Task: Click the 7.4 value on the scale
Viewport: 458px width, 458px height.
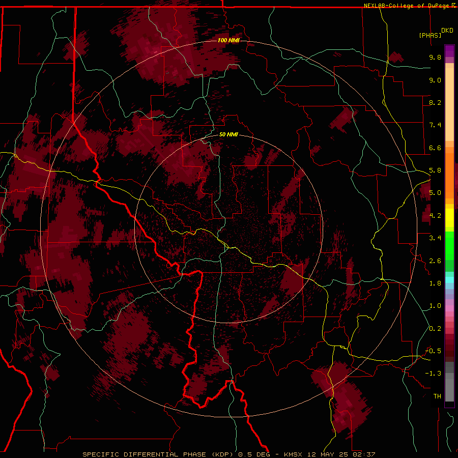Action: pyautogui.click(x=435, y=125)
